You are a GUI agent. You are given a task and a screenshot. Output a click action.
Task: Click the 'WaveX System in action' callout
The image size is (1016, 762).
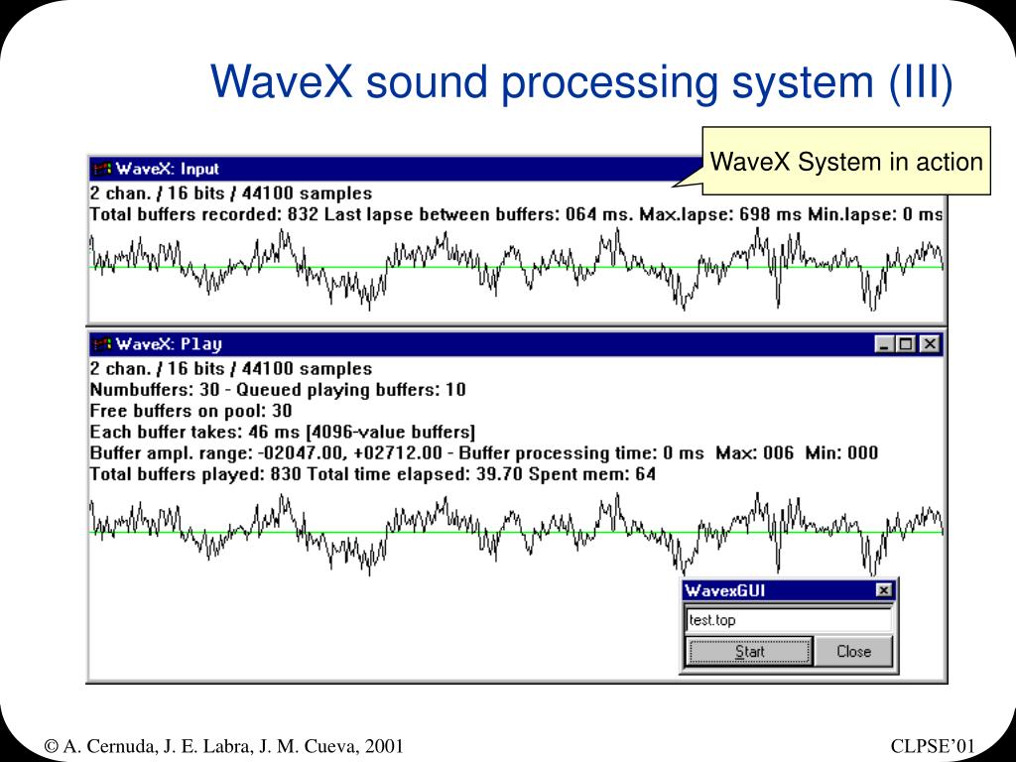tap(846, 161)
